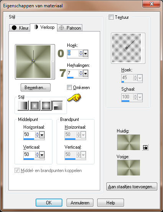Click the texture preview thumbnail
Screen dimensions: 163x212
point(127,48)
